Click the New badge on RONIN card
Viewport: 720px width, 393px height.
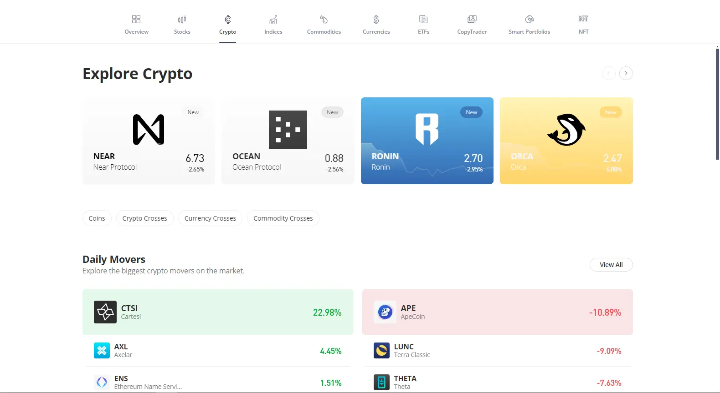(x=471, y=112)
